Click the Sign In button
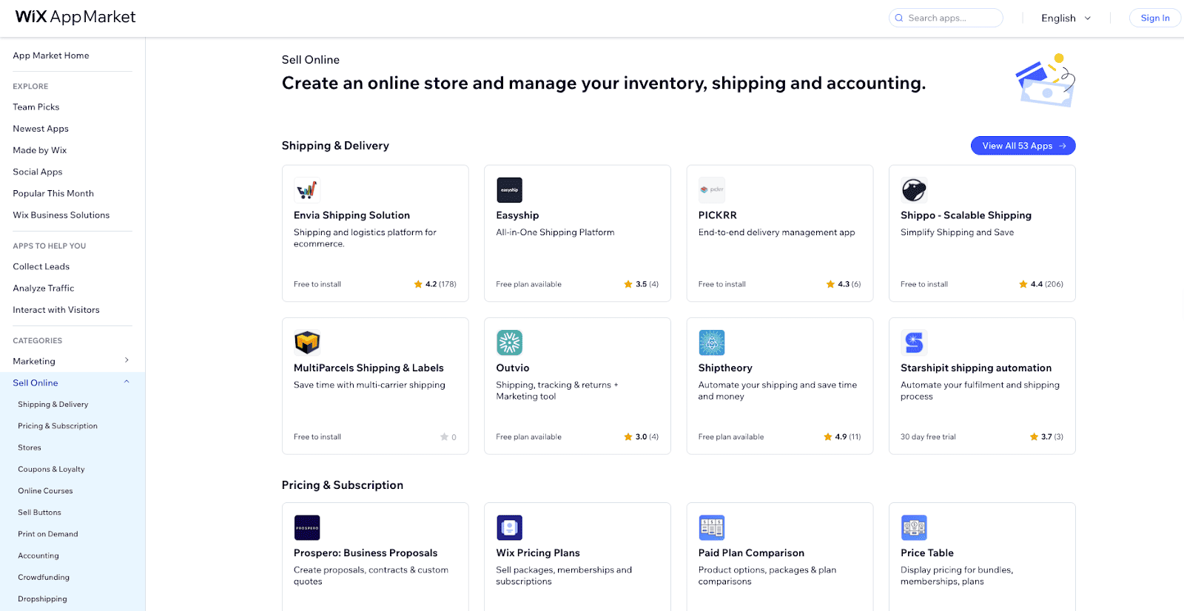Screen dimensions: 1184x611 (1155, 18)
